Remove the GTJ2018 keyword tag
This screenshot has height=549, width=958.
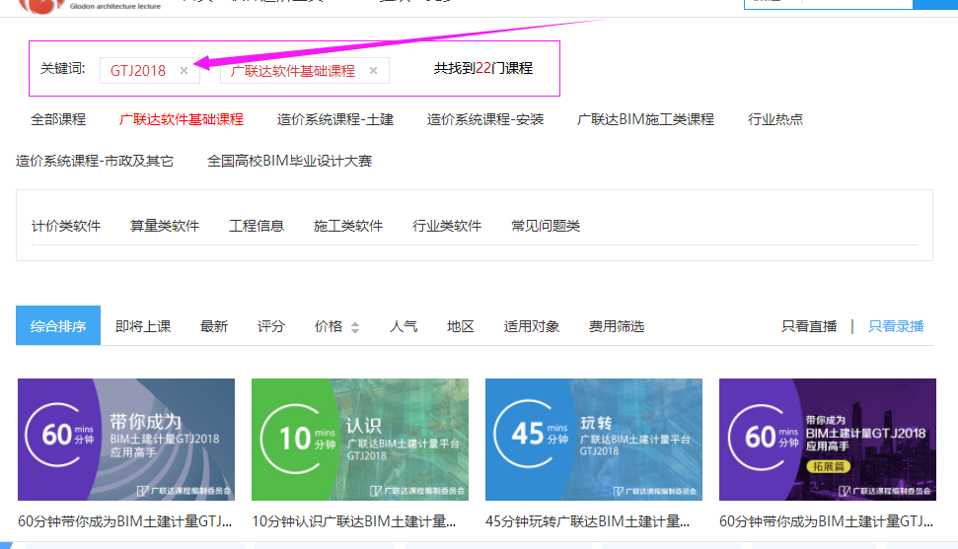184,71
